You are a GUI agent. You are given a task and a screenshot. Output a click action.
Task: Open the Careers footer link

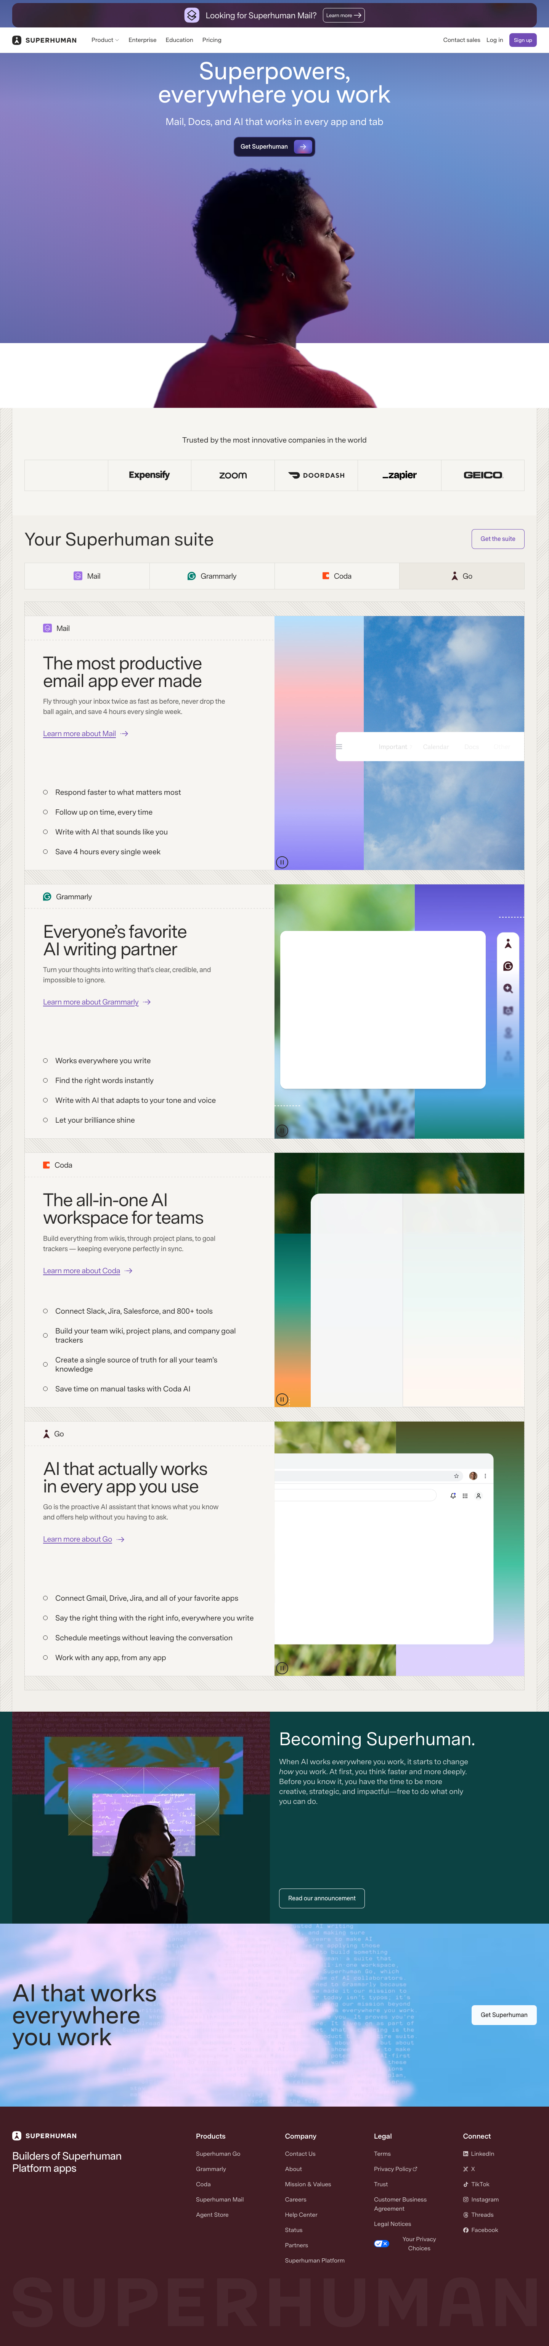[296, 2199]
